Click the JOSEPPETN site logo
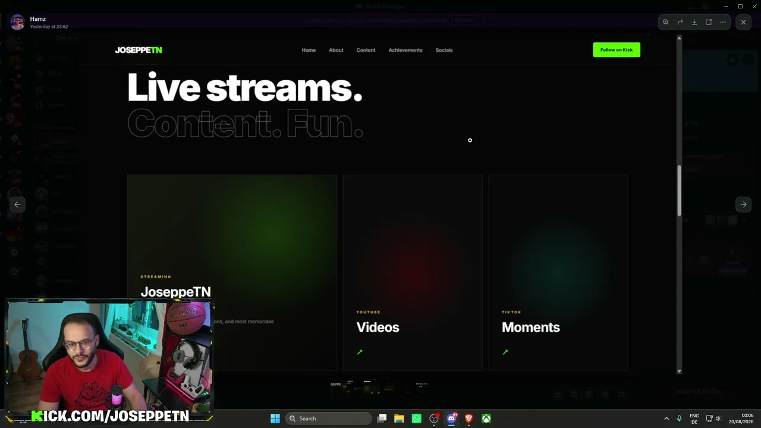This screenshot has width=761, height=428. tap(139, 50)
